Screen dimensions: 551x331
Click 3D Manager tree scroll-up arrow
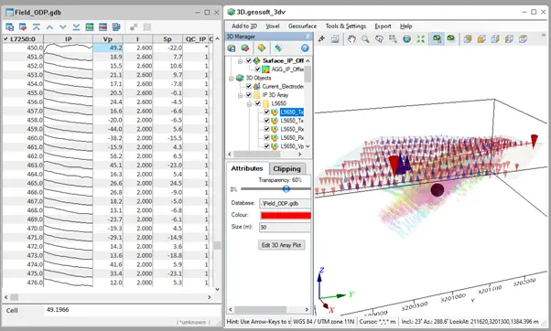pos(308,60)
